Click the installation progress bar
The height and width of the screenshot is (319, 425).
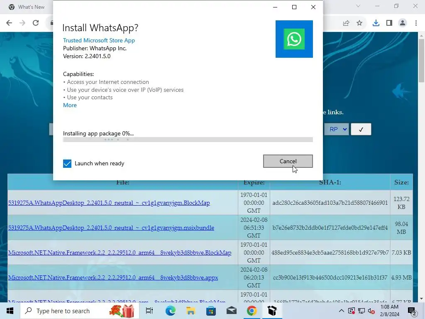(188, 140)
